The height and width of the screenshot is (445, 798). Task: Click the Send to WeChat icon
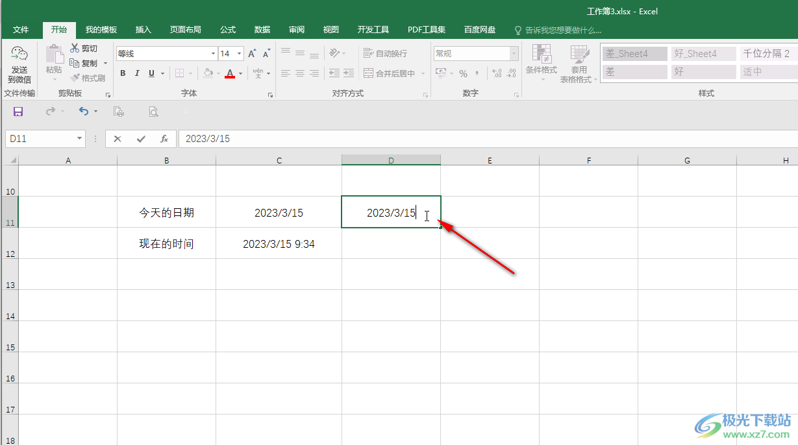point(19,54)
